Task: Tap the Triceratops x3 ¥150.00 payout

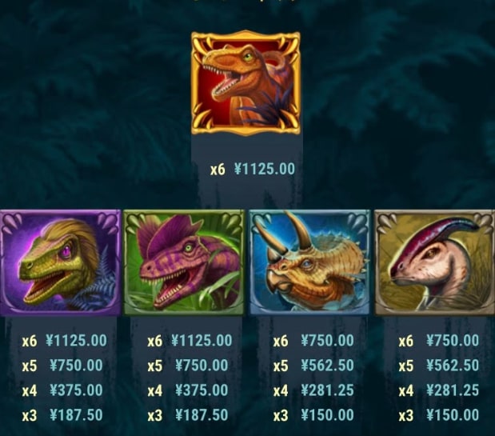Action: pyautogui.click(x=313, y=415)
